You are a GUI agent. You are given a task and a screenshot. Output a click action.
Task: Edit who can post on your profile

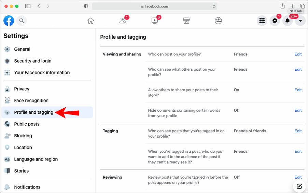click(x=298, y=54)
